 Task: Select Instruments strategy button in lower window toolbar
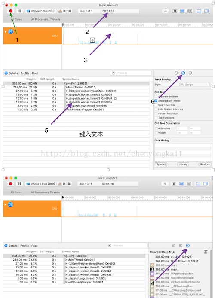pos(181,184)
